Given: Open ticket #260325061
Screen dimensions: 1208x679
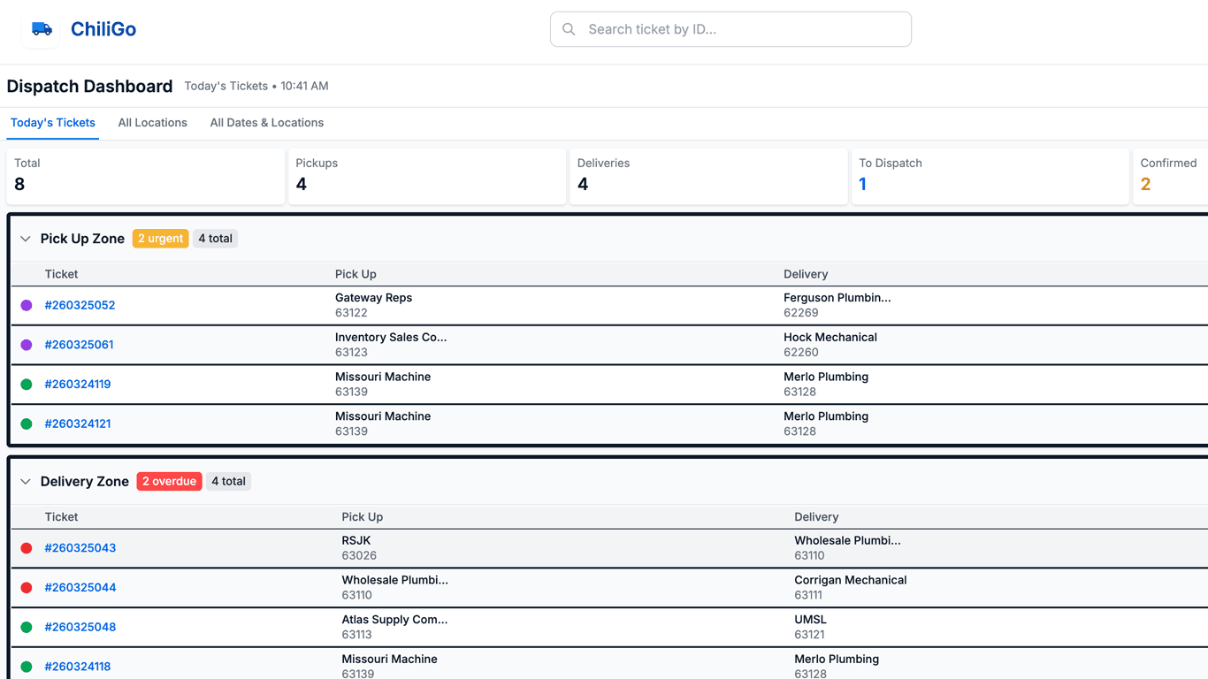Looking at the screenshot, I should pyautogui.click(x=79, y=345).
